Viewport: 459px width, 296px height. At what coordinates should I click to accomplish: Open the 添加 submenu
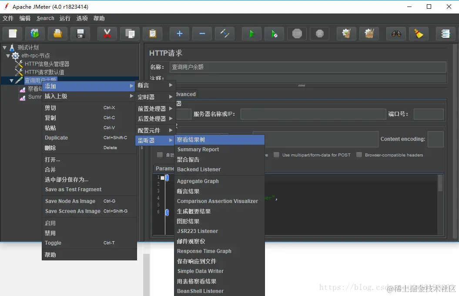coord(89,86)
